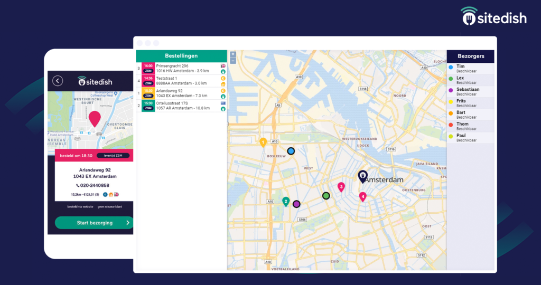Click the pink location pin on phone map

[95, 119]
